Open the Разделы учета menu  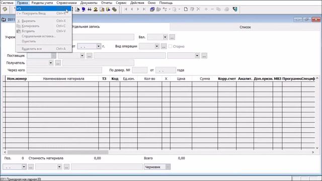click(x=42, y=3)
